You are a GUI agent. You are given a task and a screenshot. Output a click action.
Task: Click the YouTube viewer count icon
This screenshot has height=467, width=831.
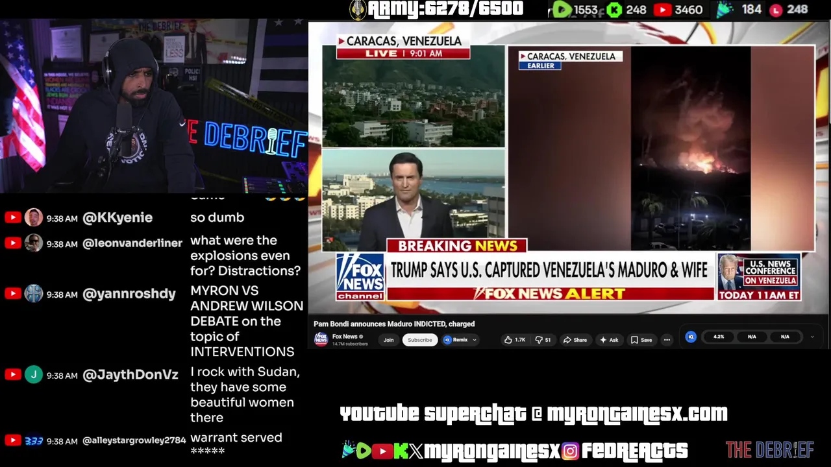[662, 10]
